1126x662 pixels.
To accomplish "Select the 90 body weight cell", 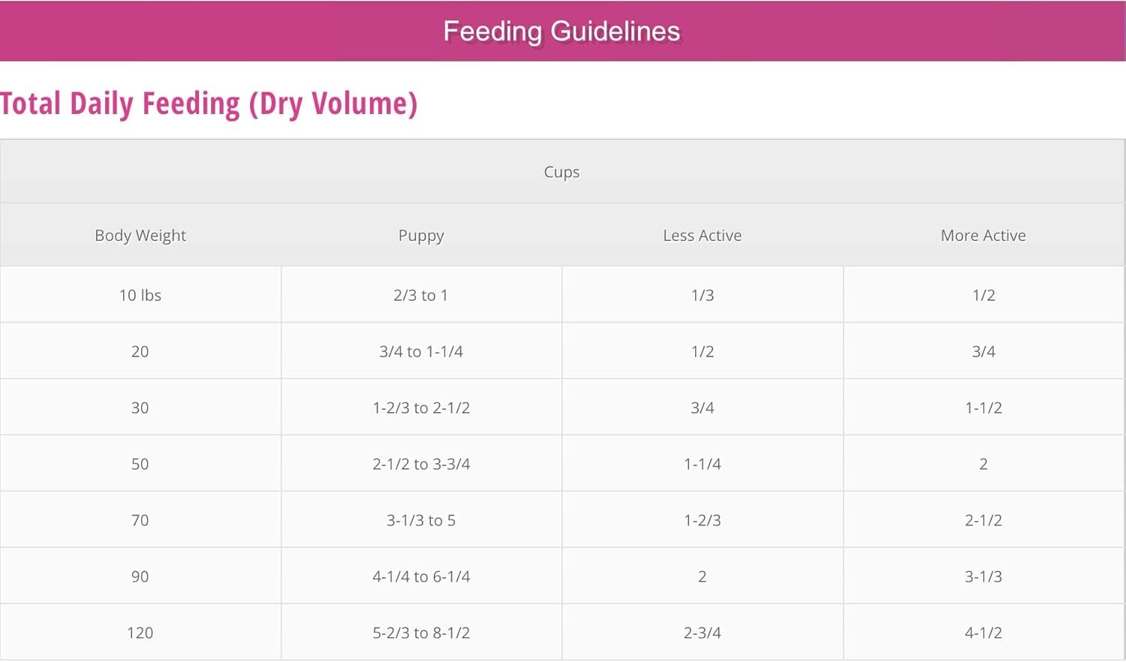I will coord(140,576).
